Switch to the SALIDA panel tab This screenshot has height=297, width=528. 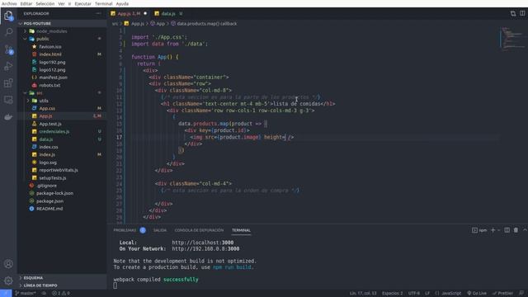(x=160, y=230)
